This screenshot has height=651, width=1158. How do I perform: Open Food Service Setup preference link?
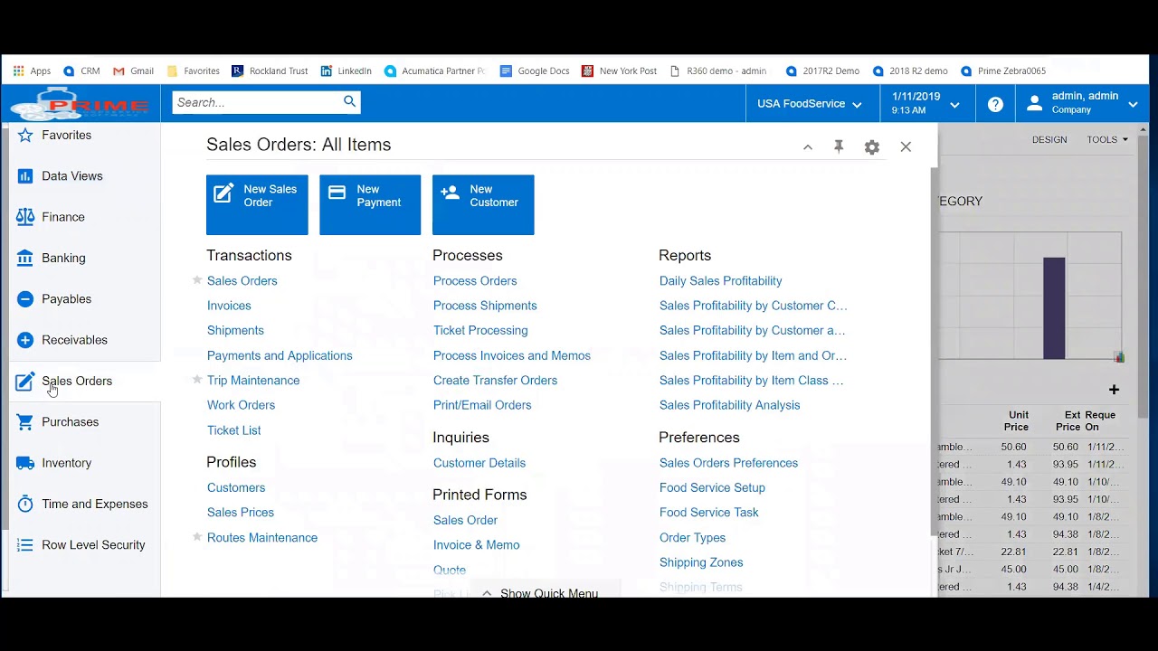point(712,487)
